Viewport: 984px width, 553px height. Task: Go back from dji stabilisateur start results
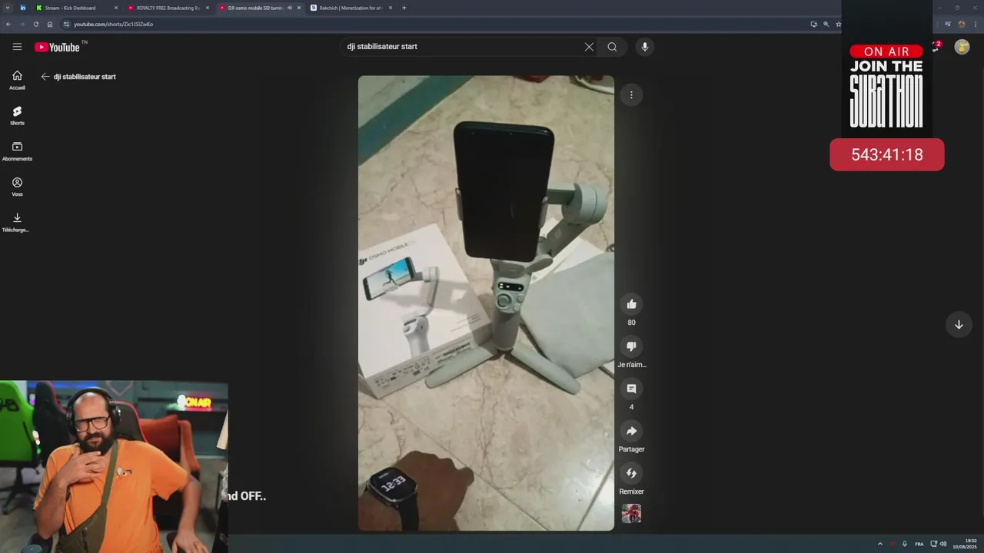tap(45, 77)
